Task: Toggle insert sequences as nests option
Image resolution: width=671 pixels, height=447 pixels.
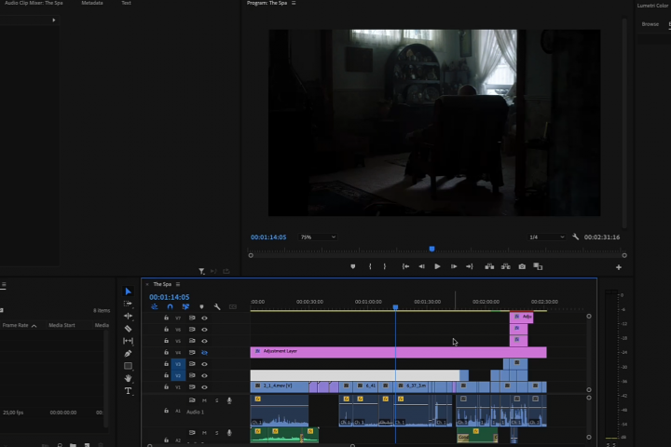Action: (155, 306)
